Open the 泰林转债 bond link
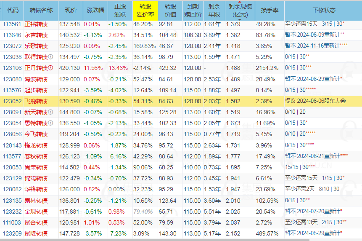 point(36,201)
